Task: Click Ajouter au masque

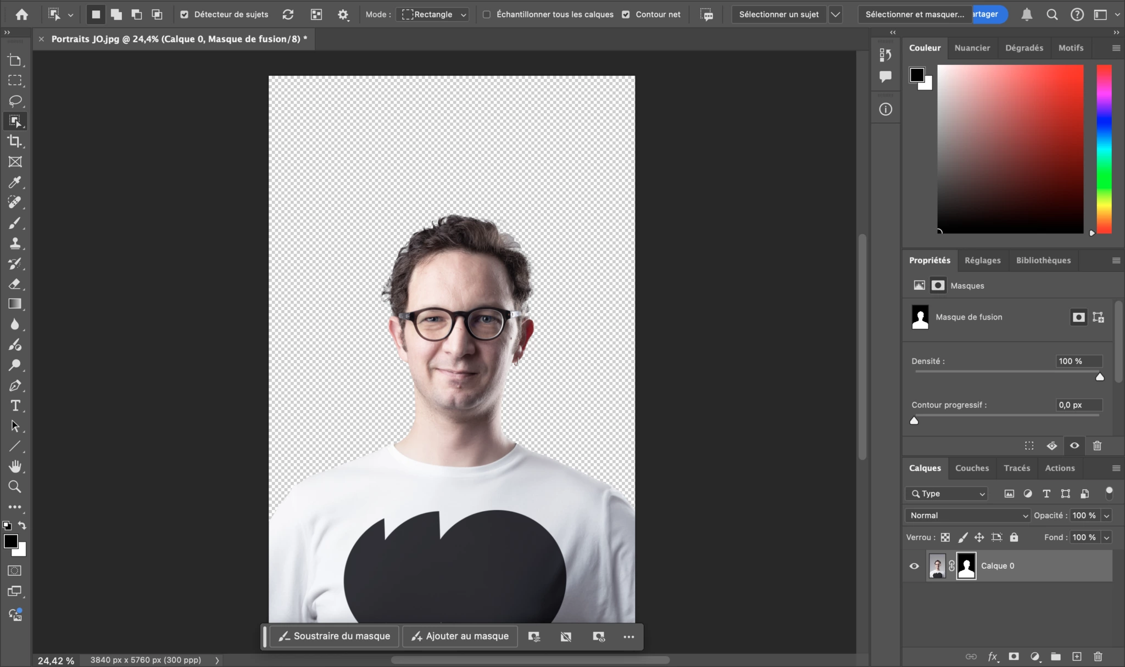Action: click(460, 636)
